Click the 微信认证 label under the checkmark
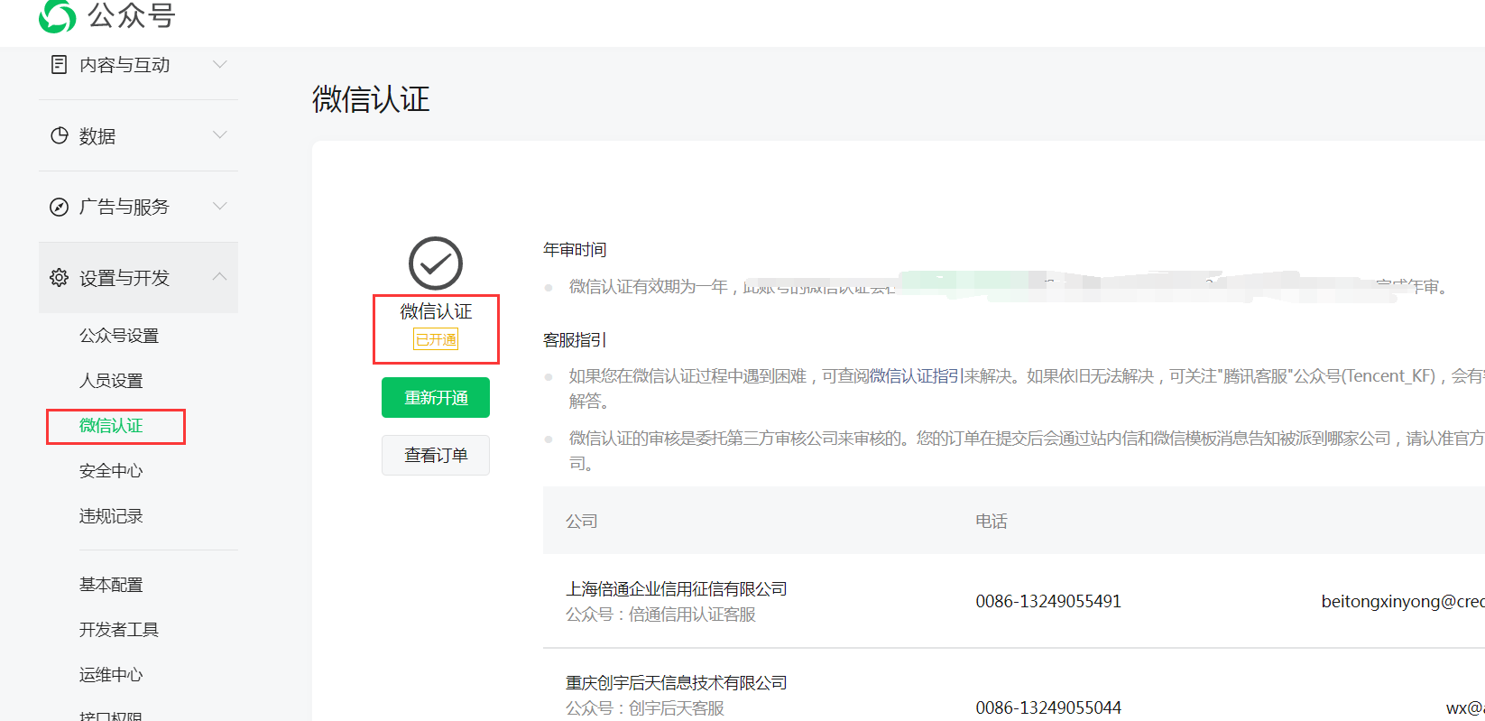The height and width of the screenshot is (721, 1485). click(436, 311)
